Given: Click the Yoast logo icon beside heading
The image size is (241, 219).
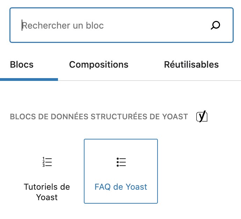Looking at the screenshot, I should [x=202, y=116].
